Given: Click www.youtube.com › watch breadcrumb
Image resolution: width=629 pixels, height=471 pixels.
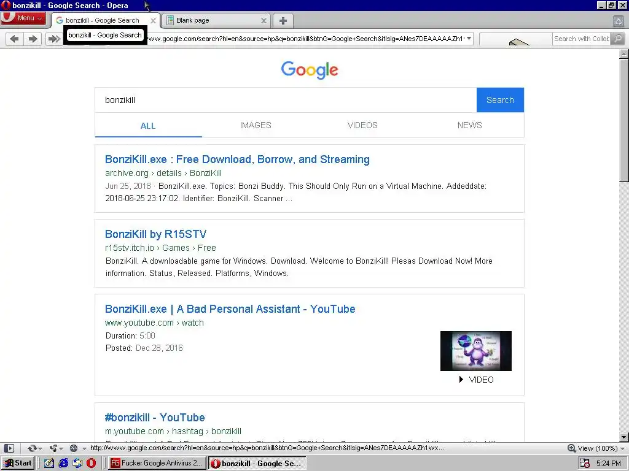Looking at the screenshot, I should [154, 323].
